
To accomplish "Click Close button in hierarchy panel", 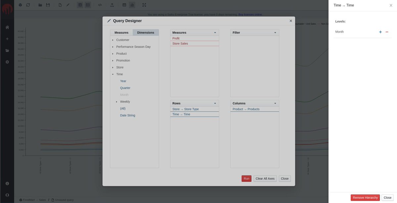I will click(x=387, y=198).
